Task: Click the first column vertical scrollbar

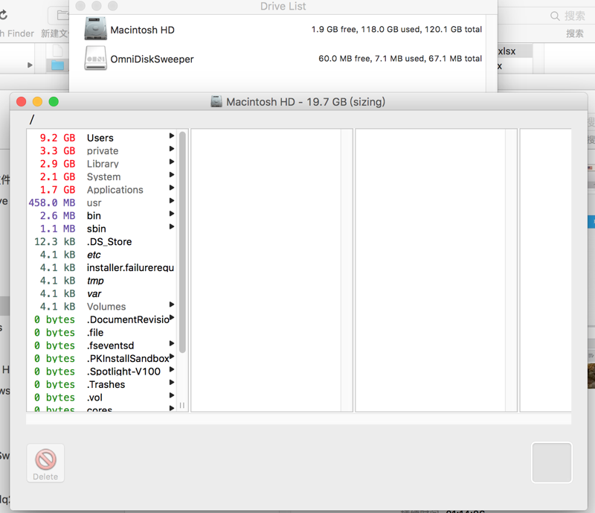Action: tap(182, 242)
